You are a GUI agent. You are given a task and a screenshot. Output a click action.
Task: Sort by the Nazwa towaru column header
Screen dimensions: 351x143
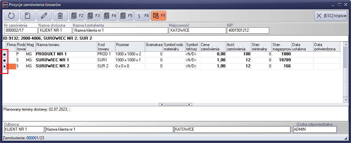pyautogui.click(x=66, y=46)
